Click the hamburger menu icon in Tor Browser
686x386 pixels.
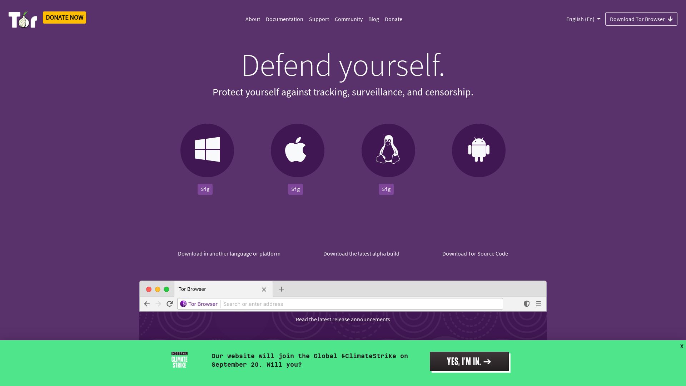click(538, 304)
